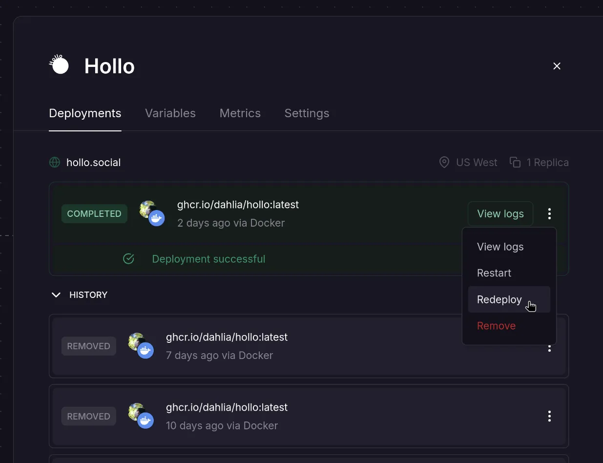Click the Deployment successful checkmark icon
The height and width of the screenshot is (463, 603).
click(x=128, y=259)
